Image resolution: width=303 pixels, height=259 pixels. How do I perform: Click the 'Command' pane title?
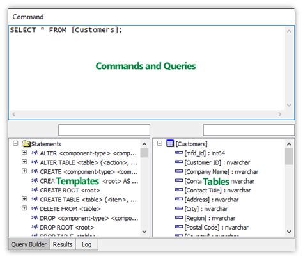[x=28, y=17]
